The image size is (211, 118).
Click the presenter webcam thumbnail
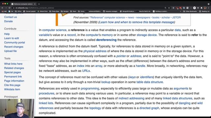pyautogui.click(x=17, y=108)
